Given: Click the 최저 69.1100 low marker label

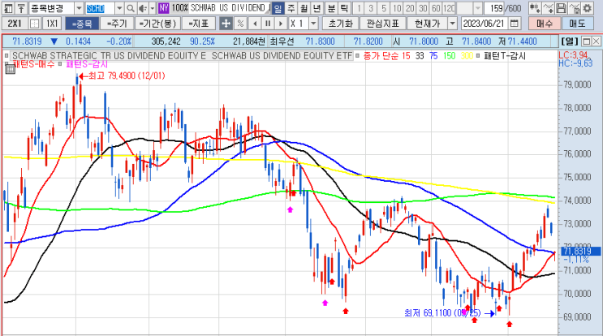Looking at the screenshot, I should pyautogui.click(x=442, y=313).
